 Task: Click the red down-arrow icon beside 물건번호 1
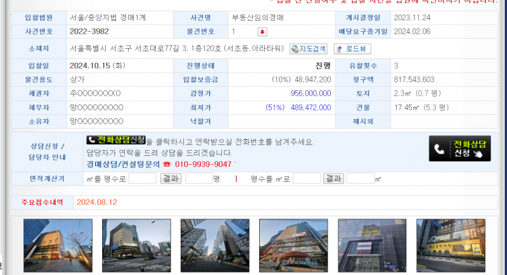262,32
